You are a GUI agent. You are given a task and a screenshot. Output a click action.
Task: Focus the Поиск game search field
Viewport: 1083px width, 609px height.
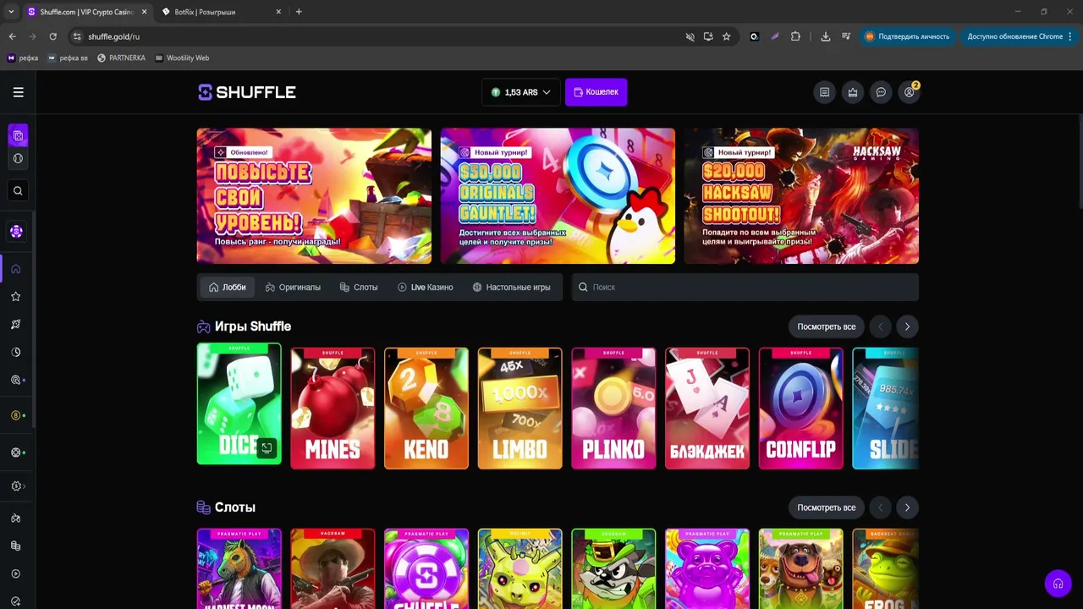click(x=745, y=288)
